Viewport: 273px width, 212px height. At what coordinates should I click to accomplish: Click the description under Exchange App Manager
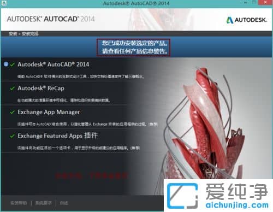point(87,124)
